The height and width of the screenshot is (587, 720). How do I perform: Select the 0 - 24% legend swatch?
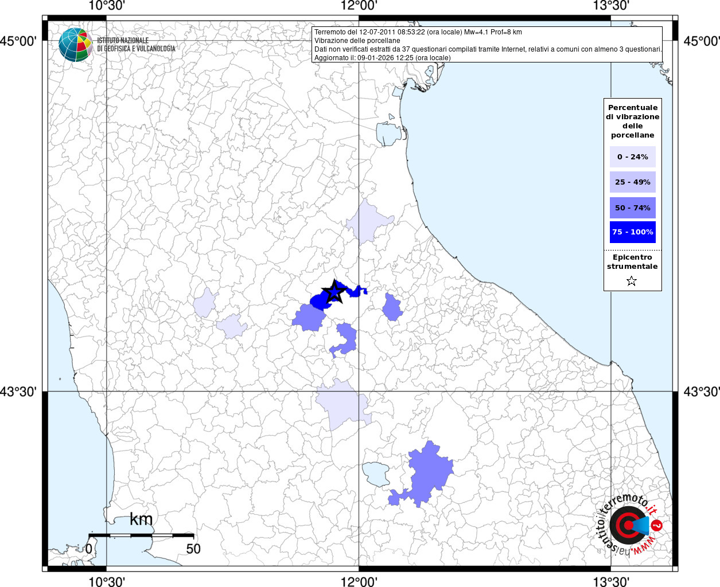632,157
